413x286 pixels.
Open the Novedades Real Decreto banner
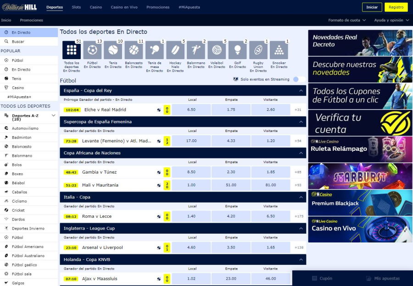click(x=360, y=43)
